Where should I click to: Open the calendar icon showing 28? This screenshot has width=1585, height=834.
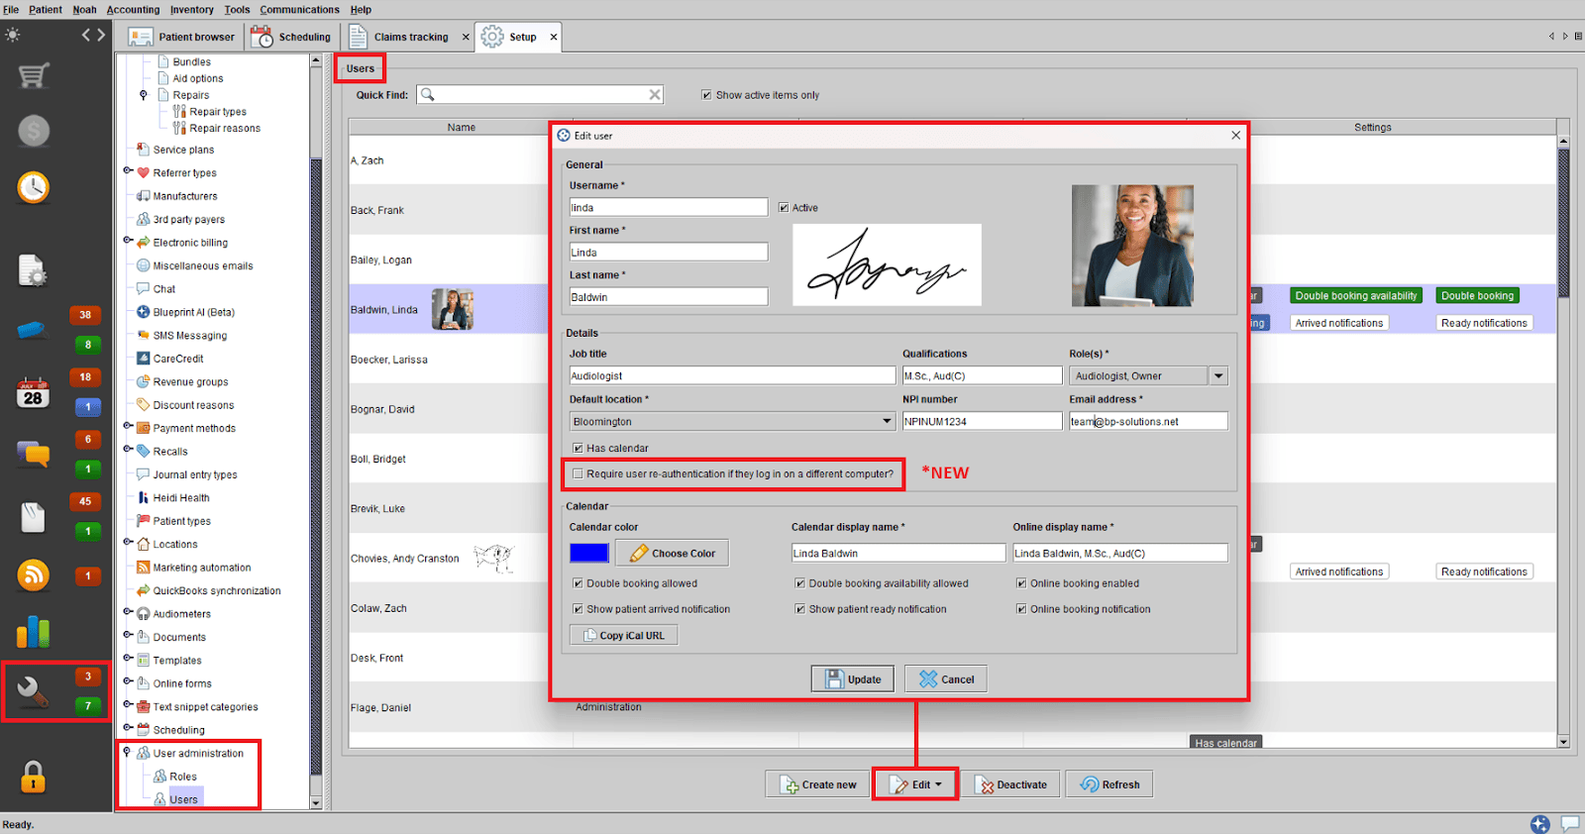point(33,393)
